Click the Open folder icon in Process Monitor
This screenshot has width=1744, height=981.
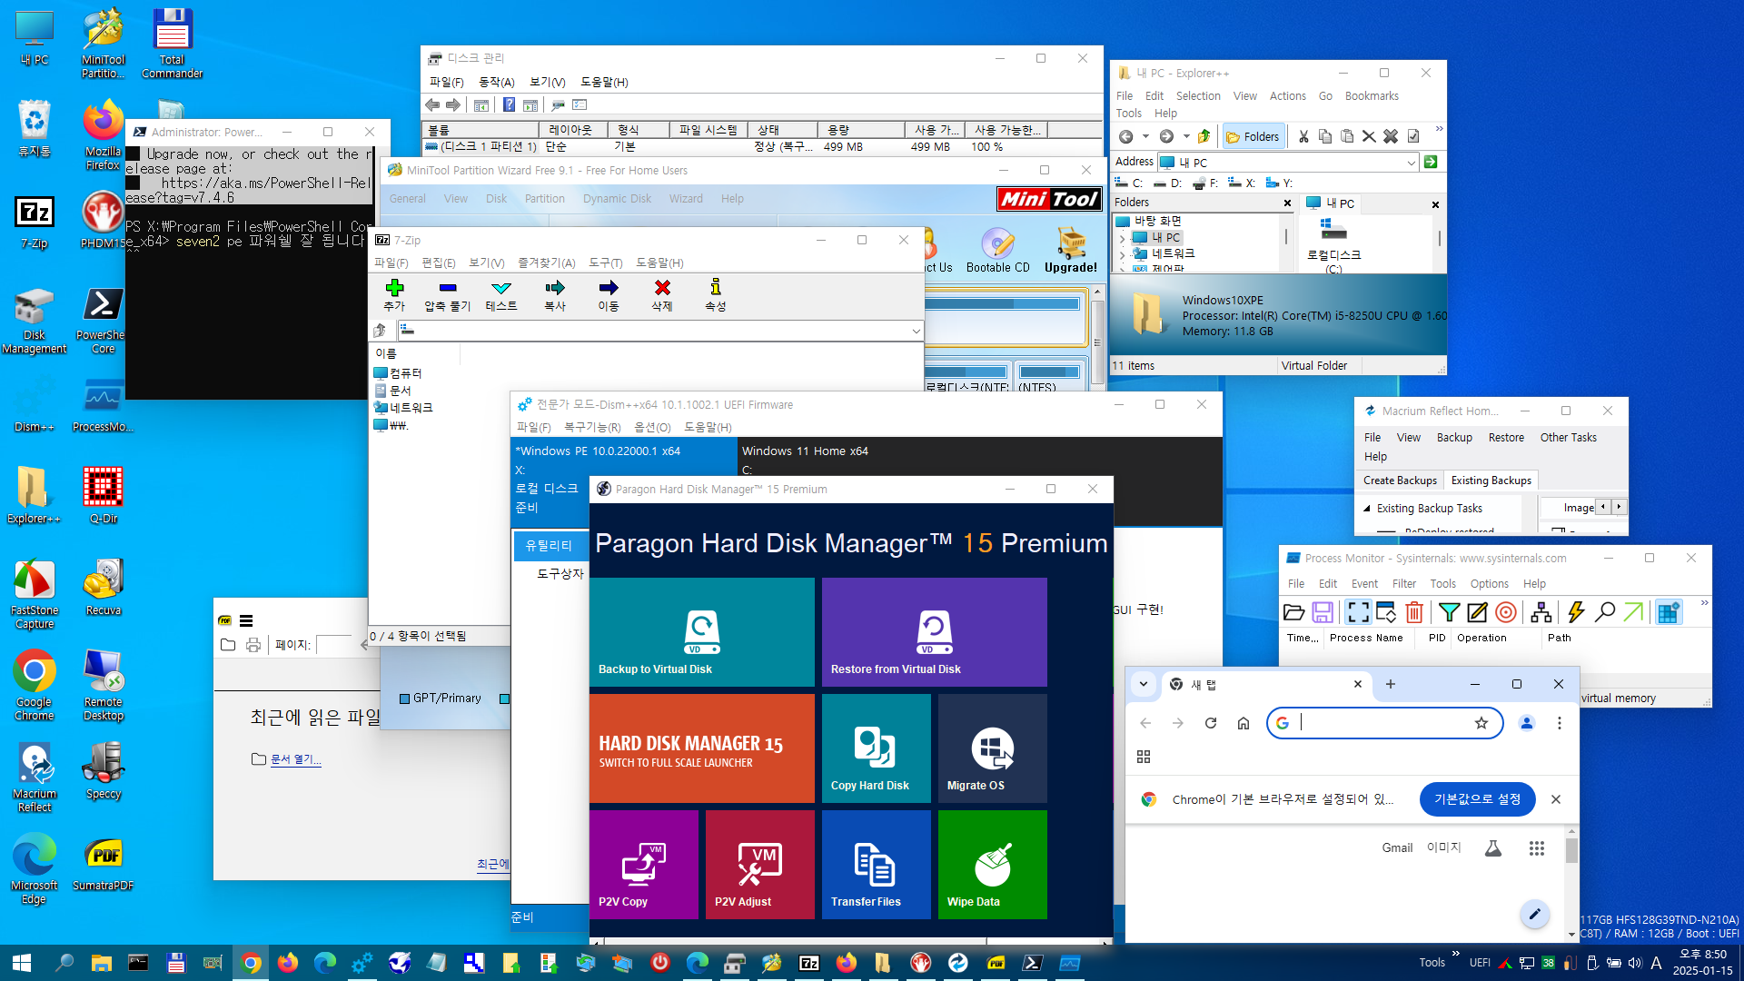1293,612
